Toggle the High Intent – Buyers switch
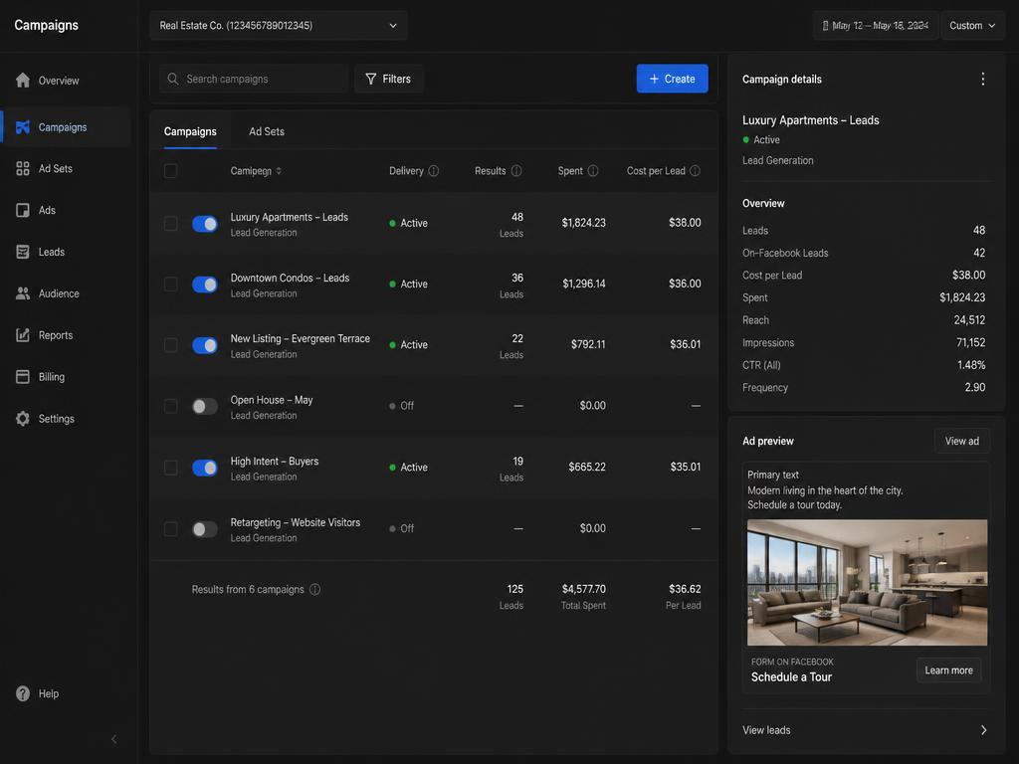Screen dimensions: 1019x764 (205, 468)
